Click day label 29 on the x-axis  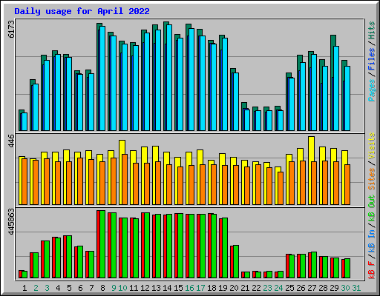[x=334, y=288]
